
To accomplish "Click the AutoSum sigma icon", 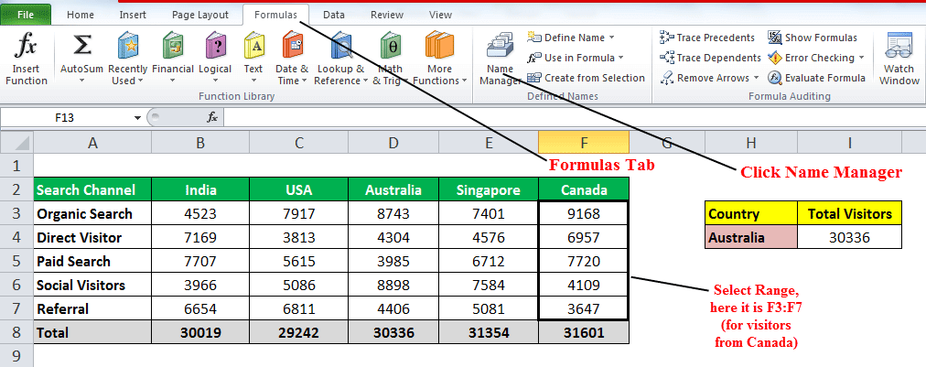I will tap(82, 46).
